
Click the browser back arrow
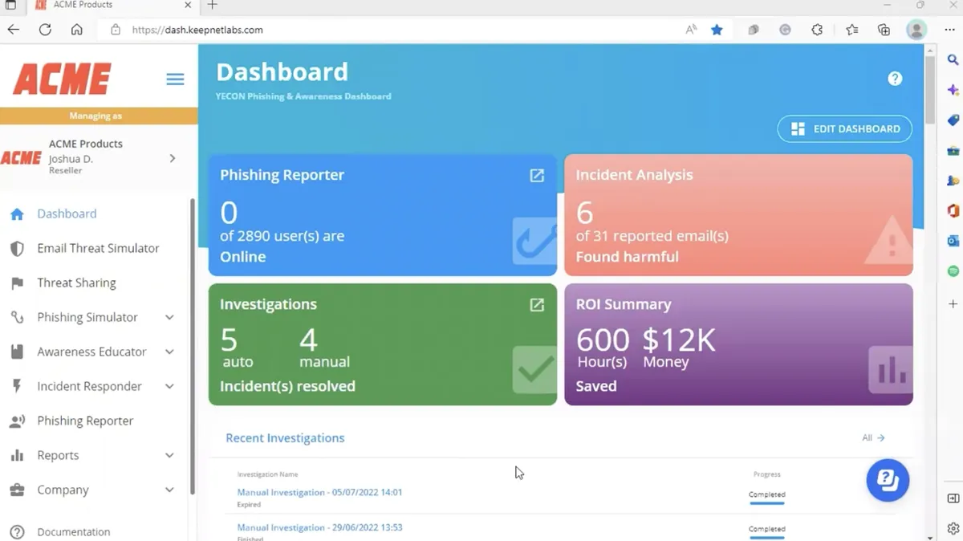[x=14, y=30]
